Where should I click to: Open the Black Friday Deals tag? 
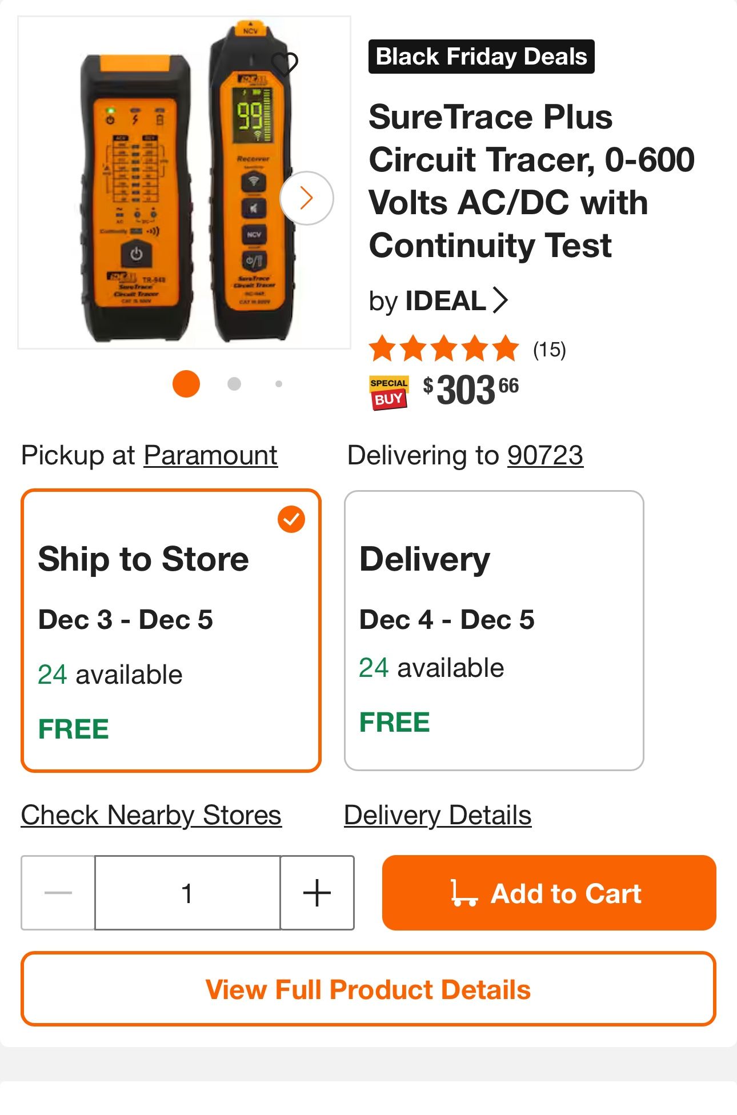(x=481, y=57)
